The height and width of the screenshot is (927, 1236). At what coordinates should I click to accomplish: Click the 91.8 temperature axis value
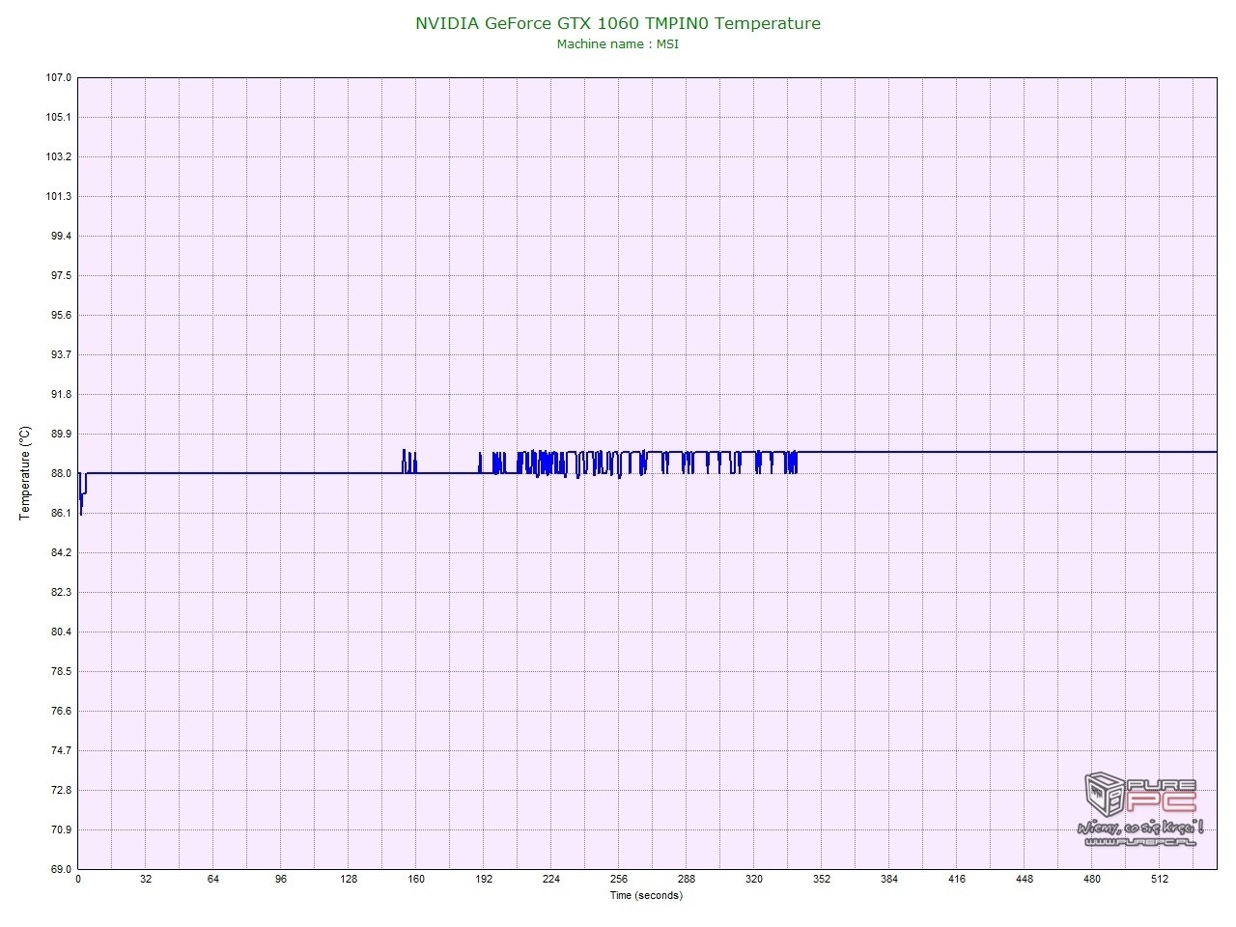tap(61, 394)
